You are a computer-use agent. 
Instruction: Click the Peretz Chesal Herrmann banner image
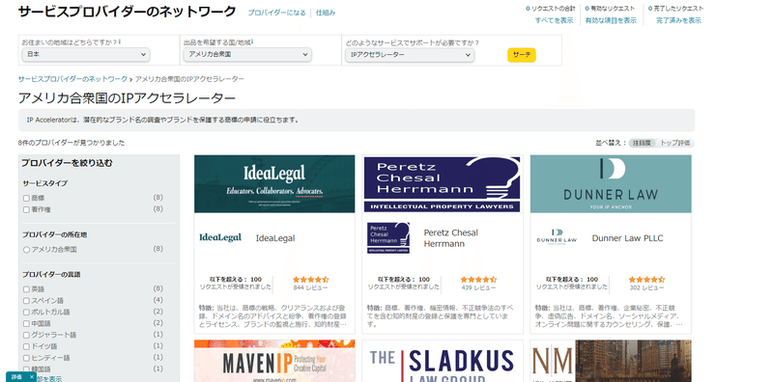coord(443,184)
